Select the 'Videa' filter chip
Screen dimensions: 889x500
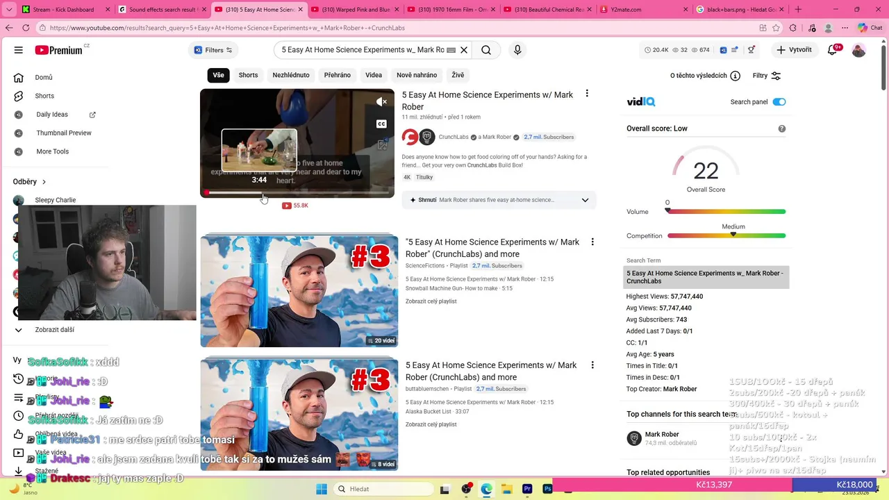[374, 75]
